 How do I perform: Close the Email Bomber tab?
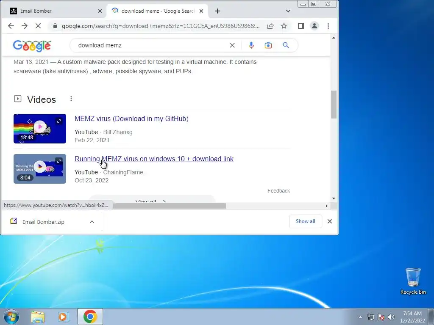click(x=100, y=11)
